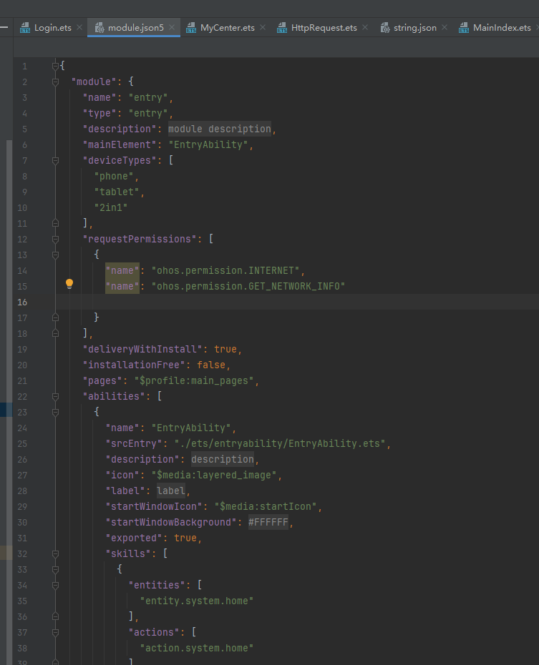This screenshot has height=665, width=539.
Task: Place cursor on empty line 16
Action: (x=297, y=302)
